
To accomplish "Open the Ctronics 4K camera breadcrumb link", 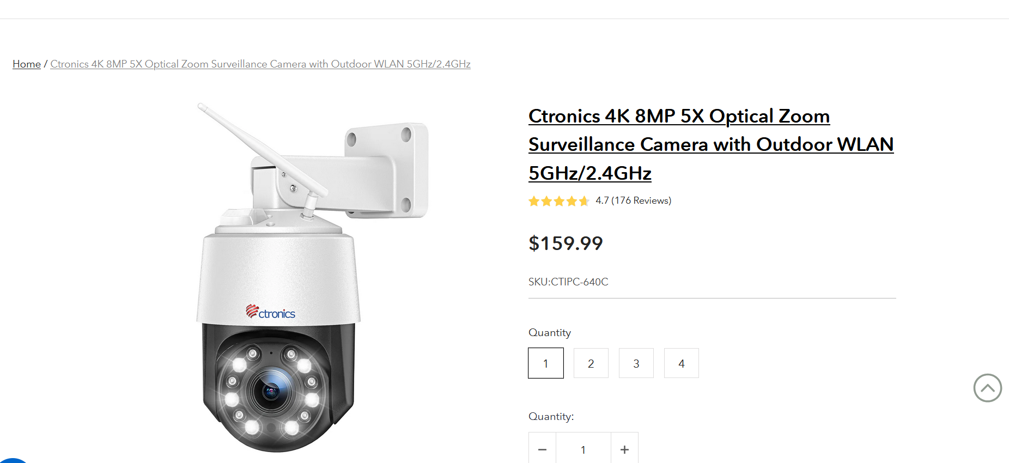I will (x=260, y=64).
